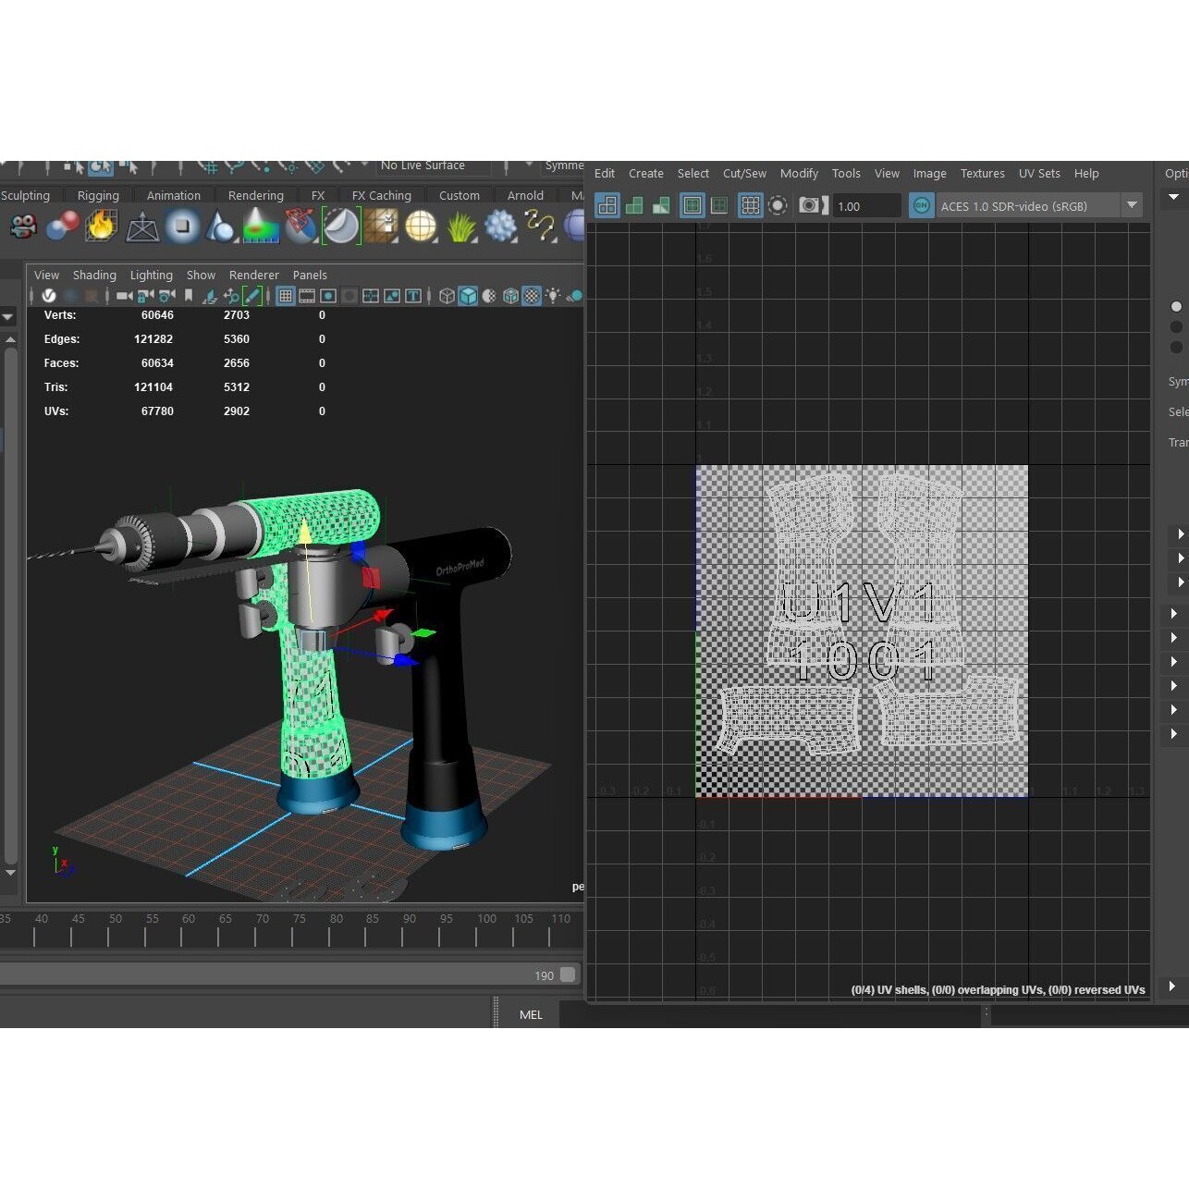This screenshot has width=1189, height=1189.
Task: Select the fire effect tool on the FX shelf
Action: tap(100, 228)
